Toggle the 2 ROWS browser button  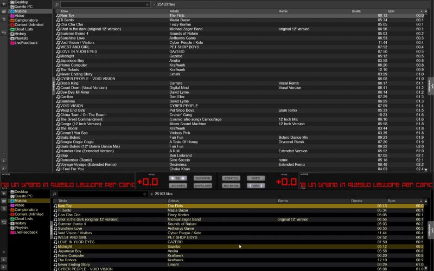(256, 185)
